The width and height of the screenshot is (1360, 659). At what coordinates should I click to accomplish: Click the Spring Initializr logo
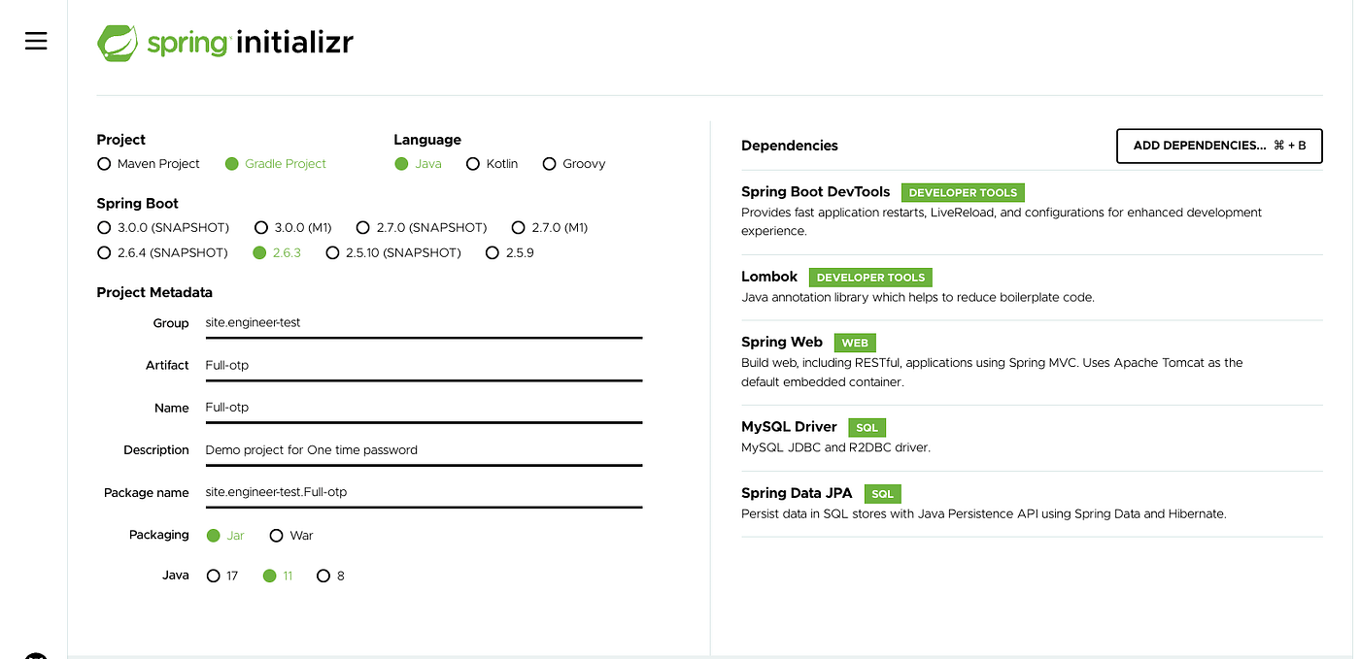224,43
